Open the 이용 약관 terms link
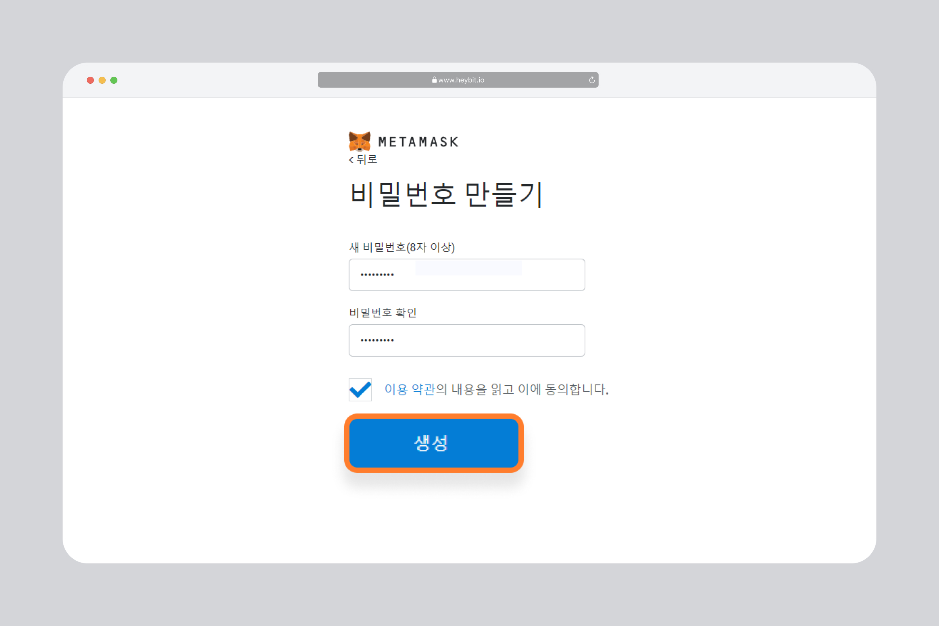939x626 pixels. click(x=409, y=389)
